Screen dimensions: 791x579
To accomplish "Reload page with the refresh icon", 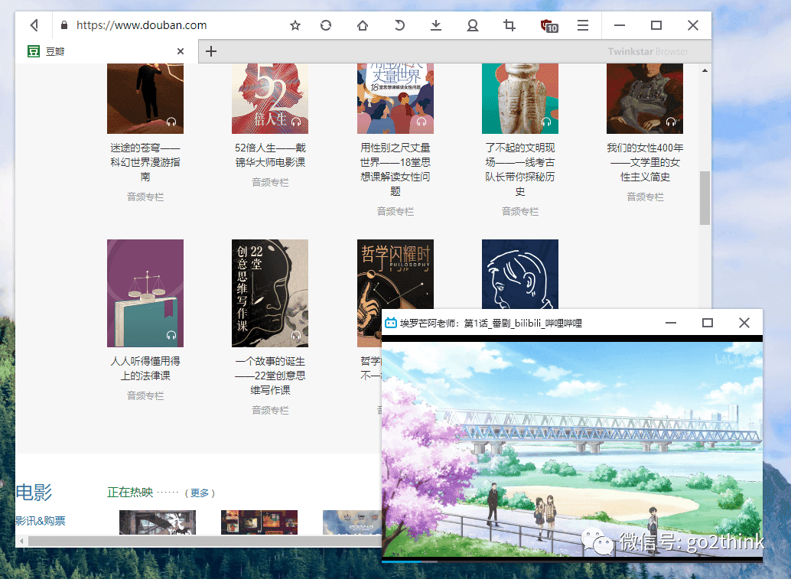I will pyautogui.click(x=399, y=25).
